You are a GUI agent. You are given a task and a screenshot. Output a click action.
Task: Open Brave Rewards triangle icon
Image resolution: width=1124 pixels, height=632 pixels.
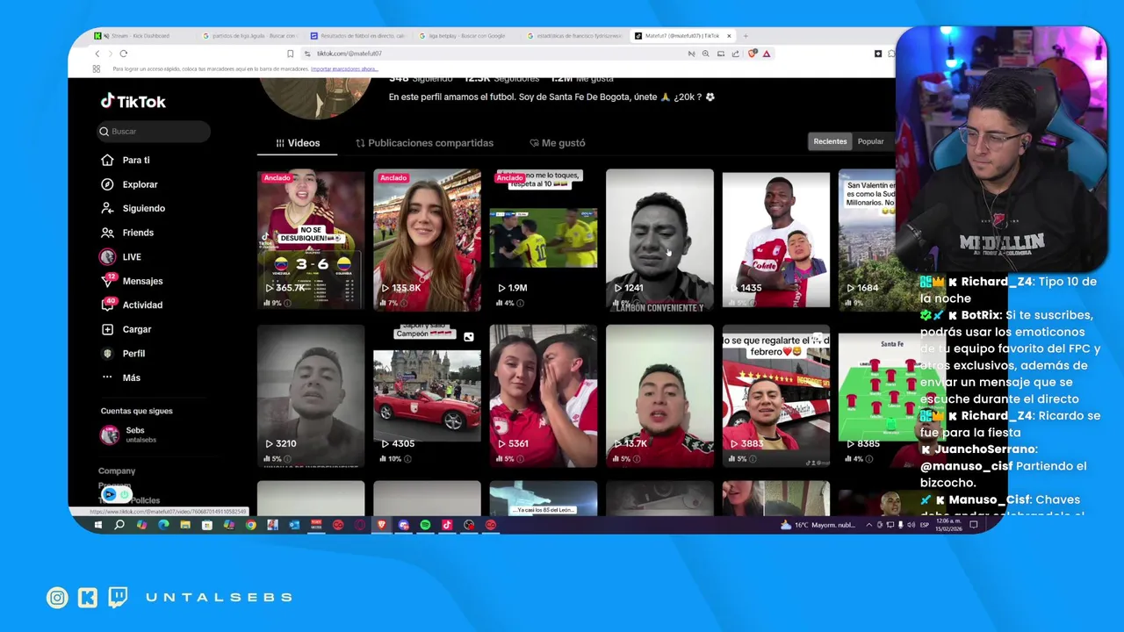point(767,54)
